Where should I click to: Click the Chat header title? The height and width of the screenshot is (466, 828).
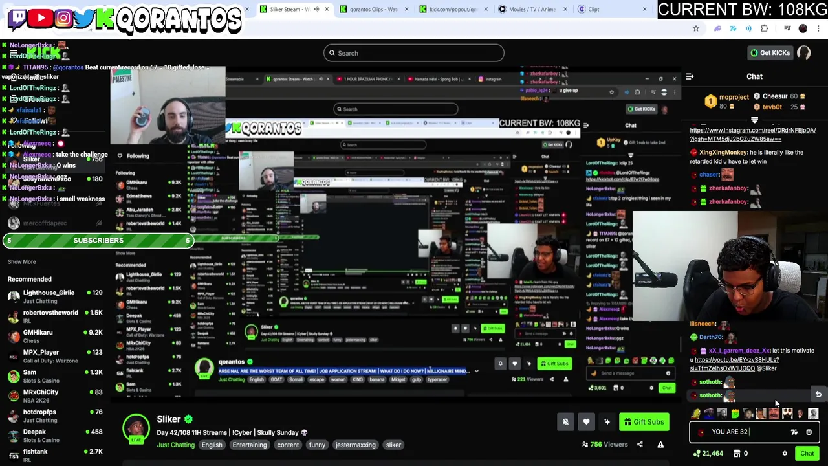(754, 77)
